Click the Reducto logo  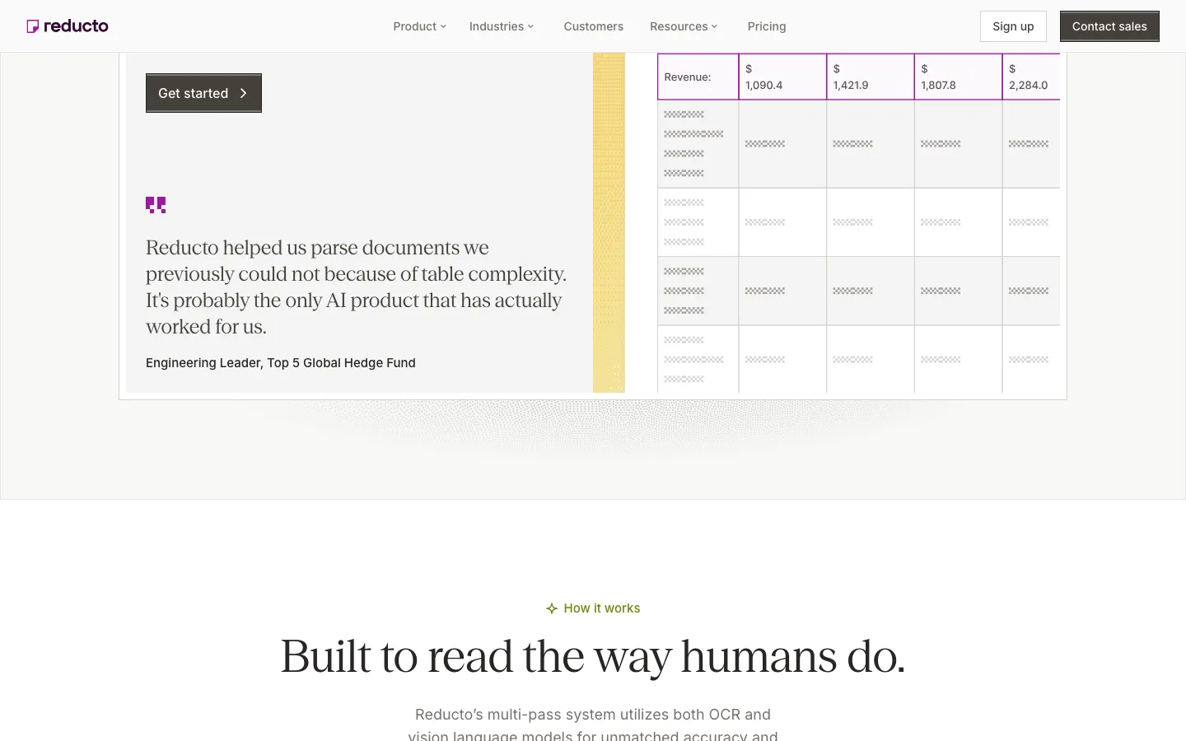[x=68, y=26]
